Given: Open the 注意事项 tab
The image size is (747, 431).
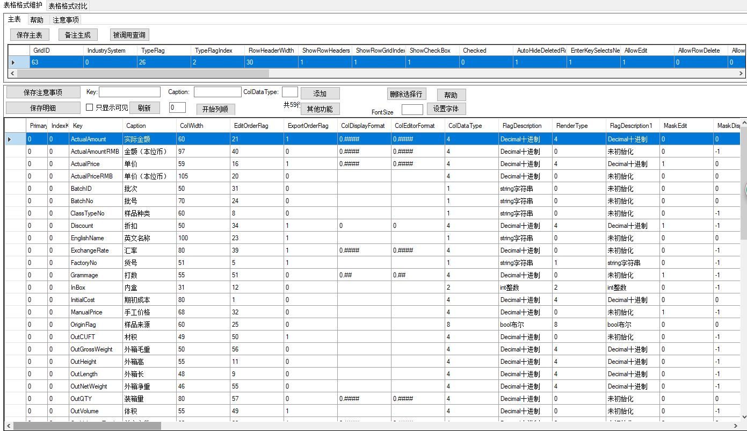Looking at the screenshot, I should [66, 20].
